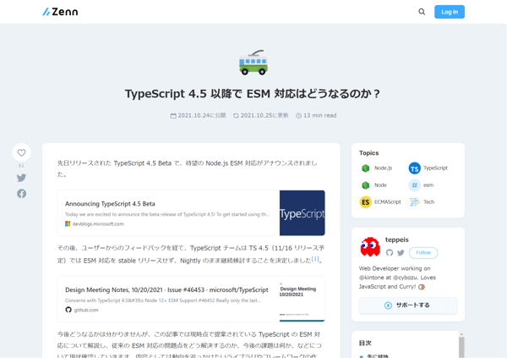Open Tech topic icon
507x358 pixels.
click(415, 202)
